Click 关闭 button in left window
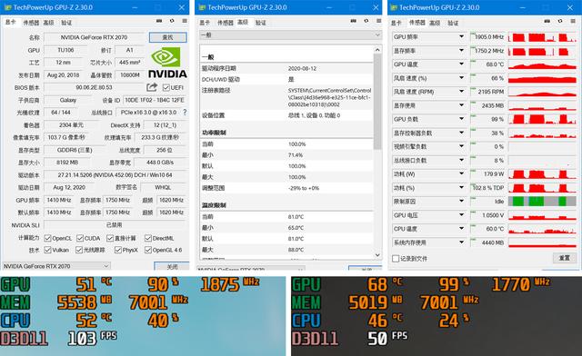Image resolution: width=582 pixels, height=356 pixels. [172, 266]
